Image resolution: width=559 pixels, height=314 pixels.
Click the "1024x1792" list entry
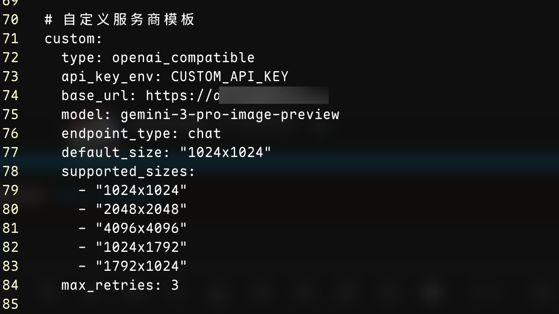[x=141, y=247]
